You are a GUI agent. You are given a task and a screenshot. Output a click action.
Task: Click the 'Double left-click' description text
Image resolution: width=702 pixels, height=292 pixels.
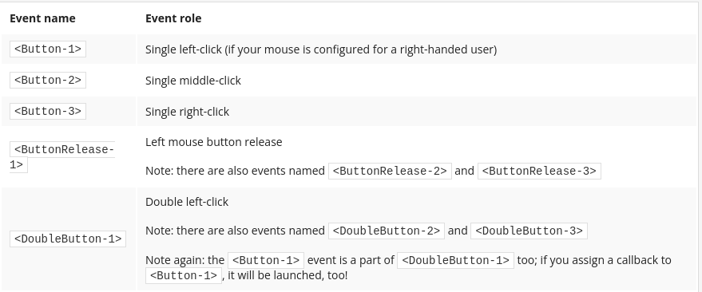187,202
